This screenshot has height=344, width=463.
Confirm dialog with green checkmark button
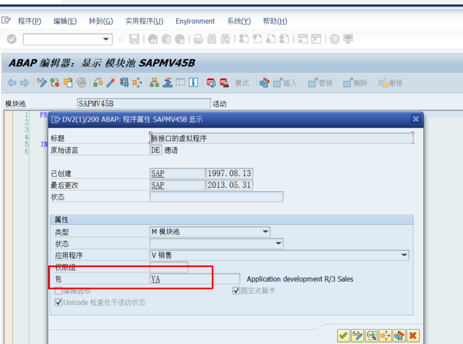pyautogui.click(x=343, y=335)
